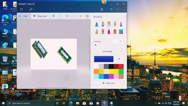
Task: Choose the indigo blue swatch in palette
Action: click(x=106, y=77)
